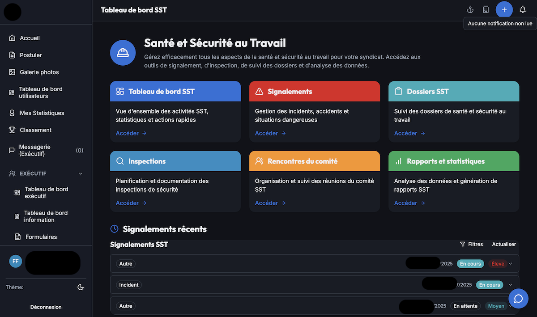Screen dimensions: 537x317
Task: Open the green Rapports et statistiques card header
Action: [x=453, y=161]
